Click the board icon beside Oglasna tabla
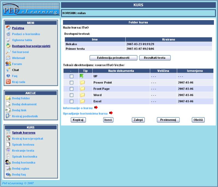 coord(8,40)
